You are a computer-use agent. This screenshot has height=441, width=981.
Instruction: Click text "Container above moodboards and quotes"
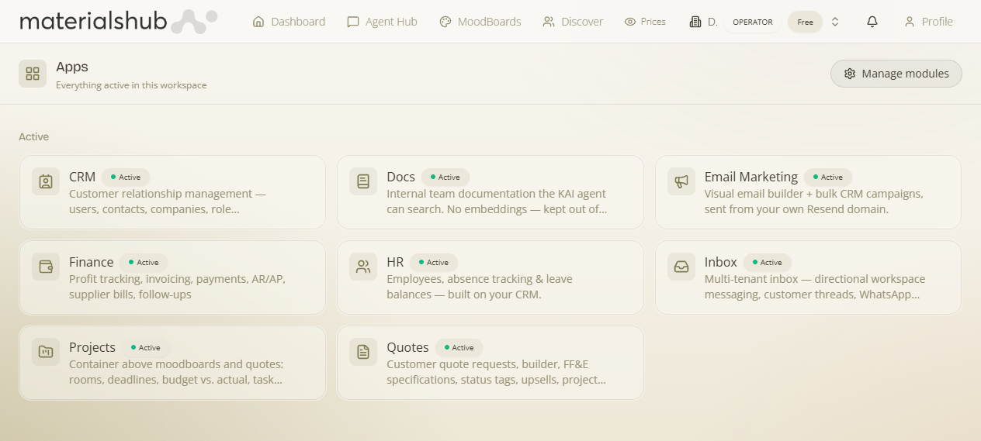(176, 364)
